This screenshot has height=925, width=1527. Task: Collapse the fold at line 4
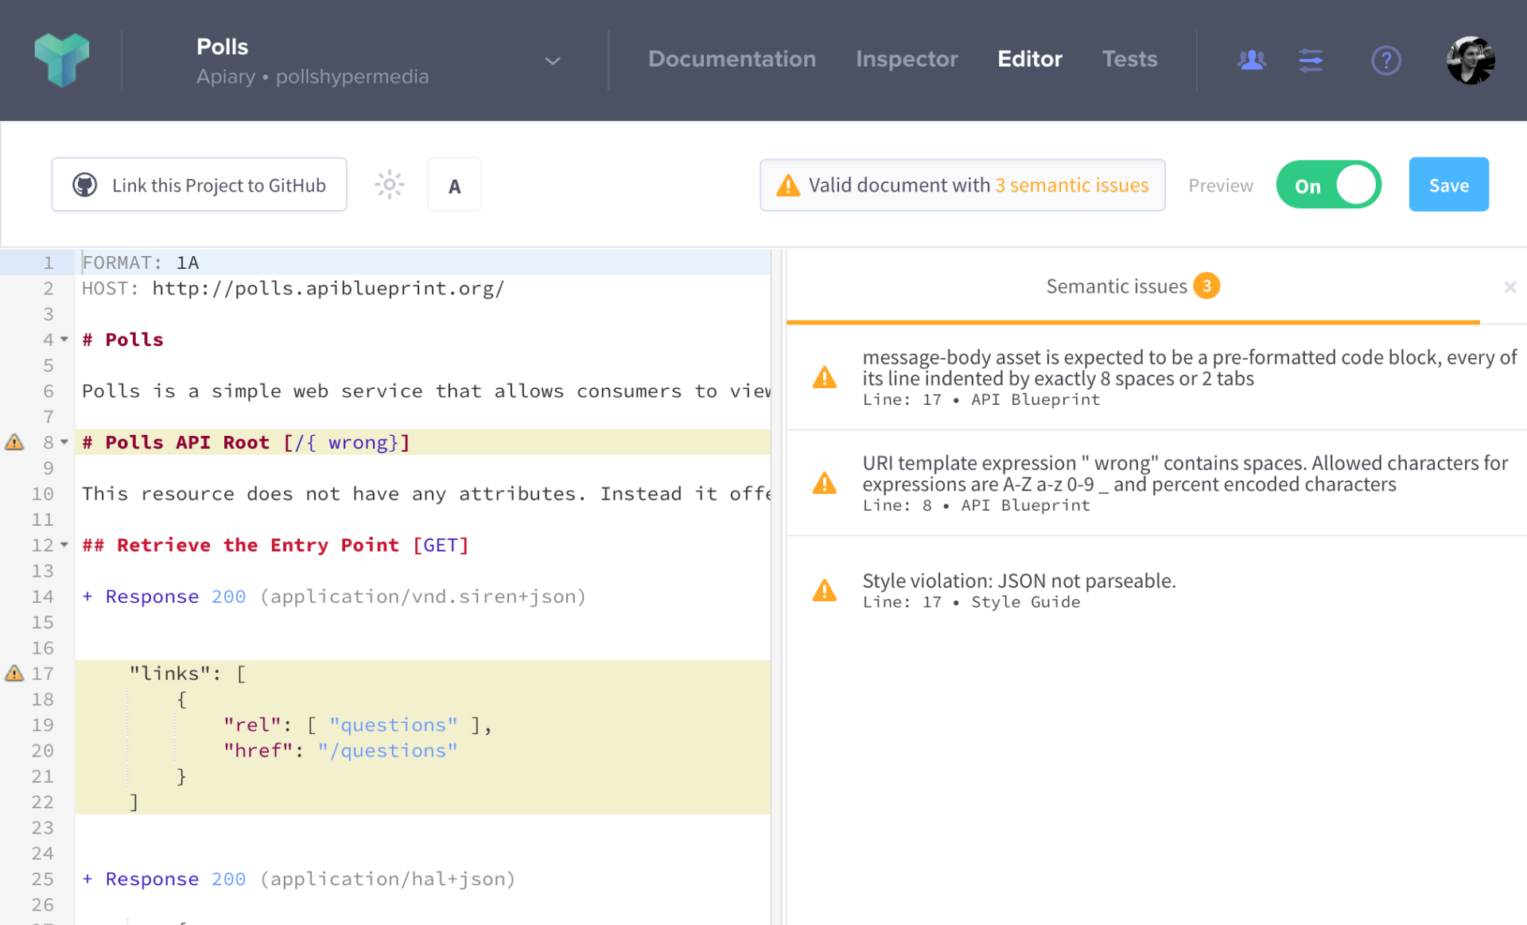coord(64,340)
